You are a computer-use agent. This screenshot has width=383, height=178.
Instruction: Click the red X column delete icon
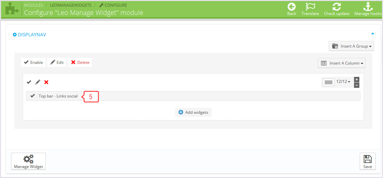46,82
